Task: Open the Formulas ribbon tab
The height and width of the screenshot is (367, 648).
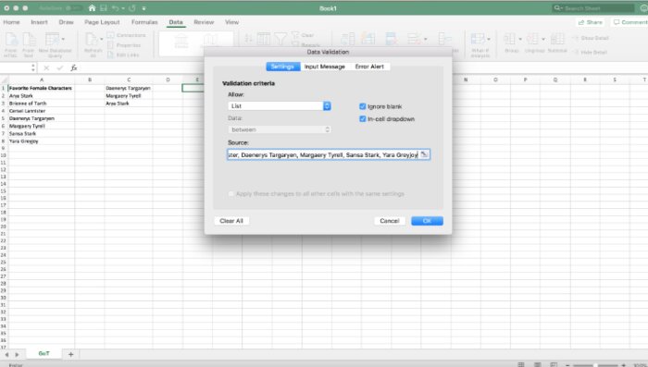Action: [x=144, y=22]
